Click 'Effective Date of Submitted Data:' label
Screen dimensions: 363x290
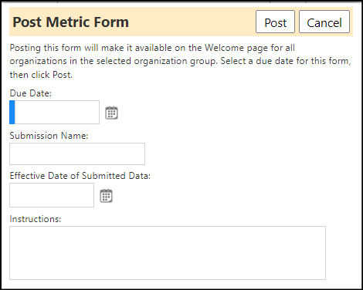pos(80,176)
